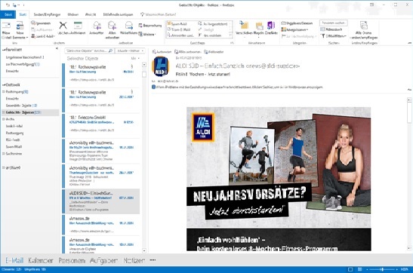Open the E-Mail filtern dropdown

(x=334, y=35)
